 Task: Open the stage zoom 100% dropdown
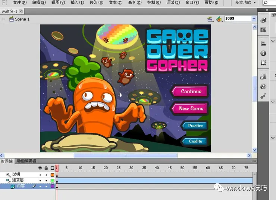tap(254, 19)
